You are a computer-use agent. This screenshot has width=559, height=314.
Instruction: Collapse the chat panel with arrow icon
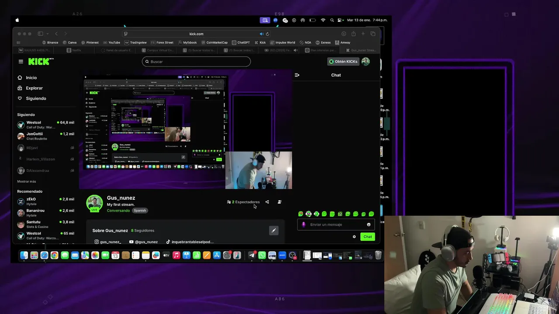[x=297, y=75]
